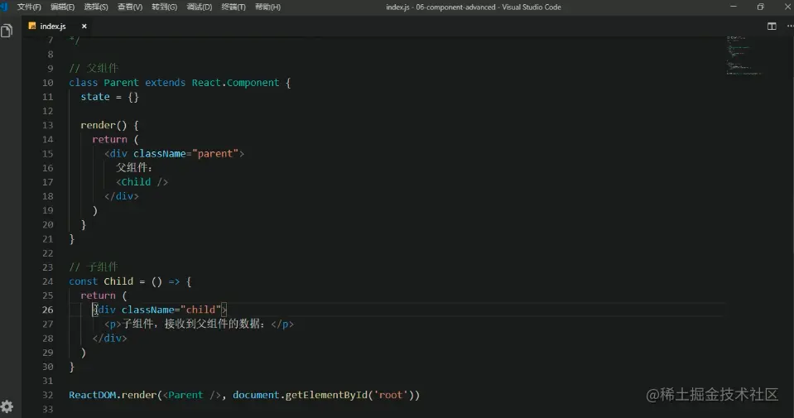Click the 'return (' on line 25
This screenshot has height=418, width=794.
coord(103,295)
